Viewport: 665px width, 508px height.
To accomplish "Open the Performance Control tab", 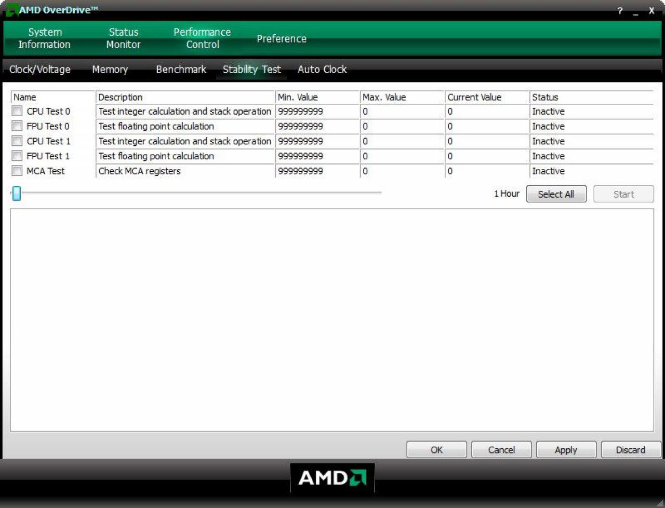I will click(202, 38).
